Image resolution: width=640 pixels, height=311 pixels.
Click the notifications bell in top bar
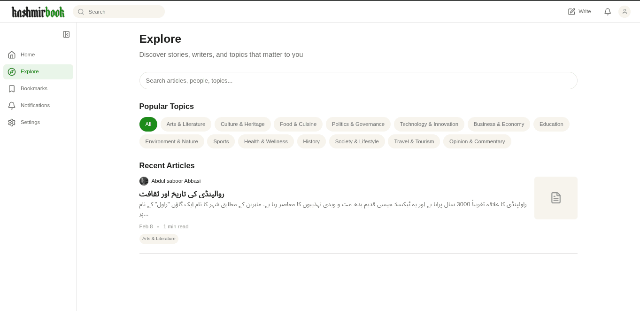(x=608, y=12)
